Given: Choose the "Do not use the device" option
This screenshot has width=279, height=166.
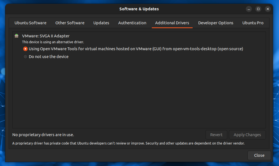Looking at the screenshot, I should point(25,57).
